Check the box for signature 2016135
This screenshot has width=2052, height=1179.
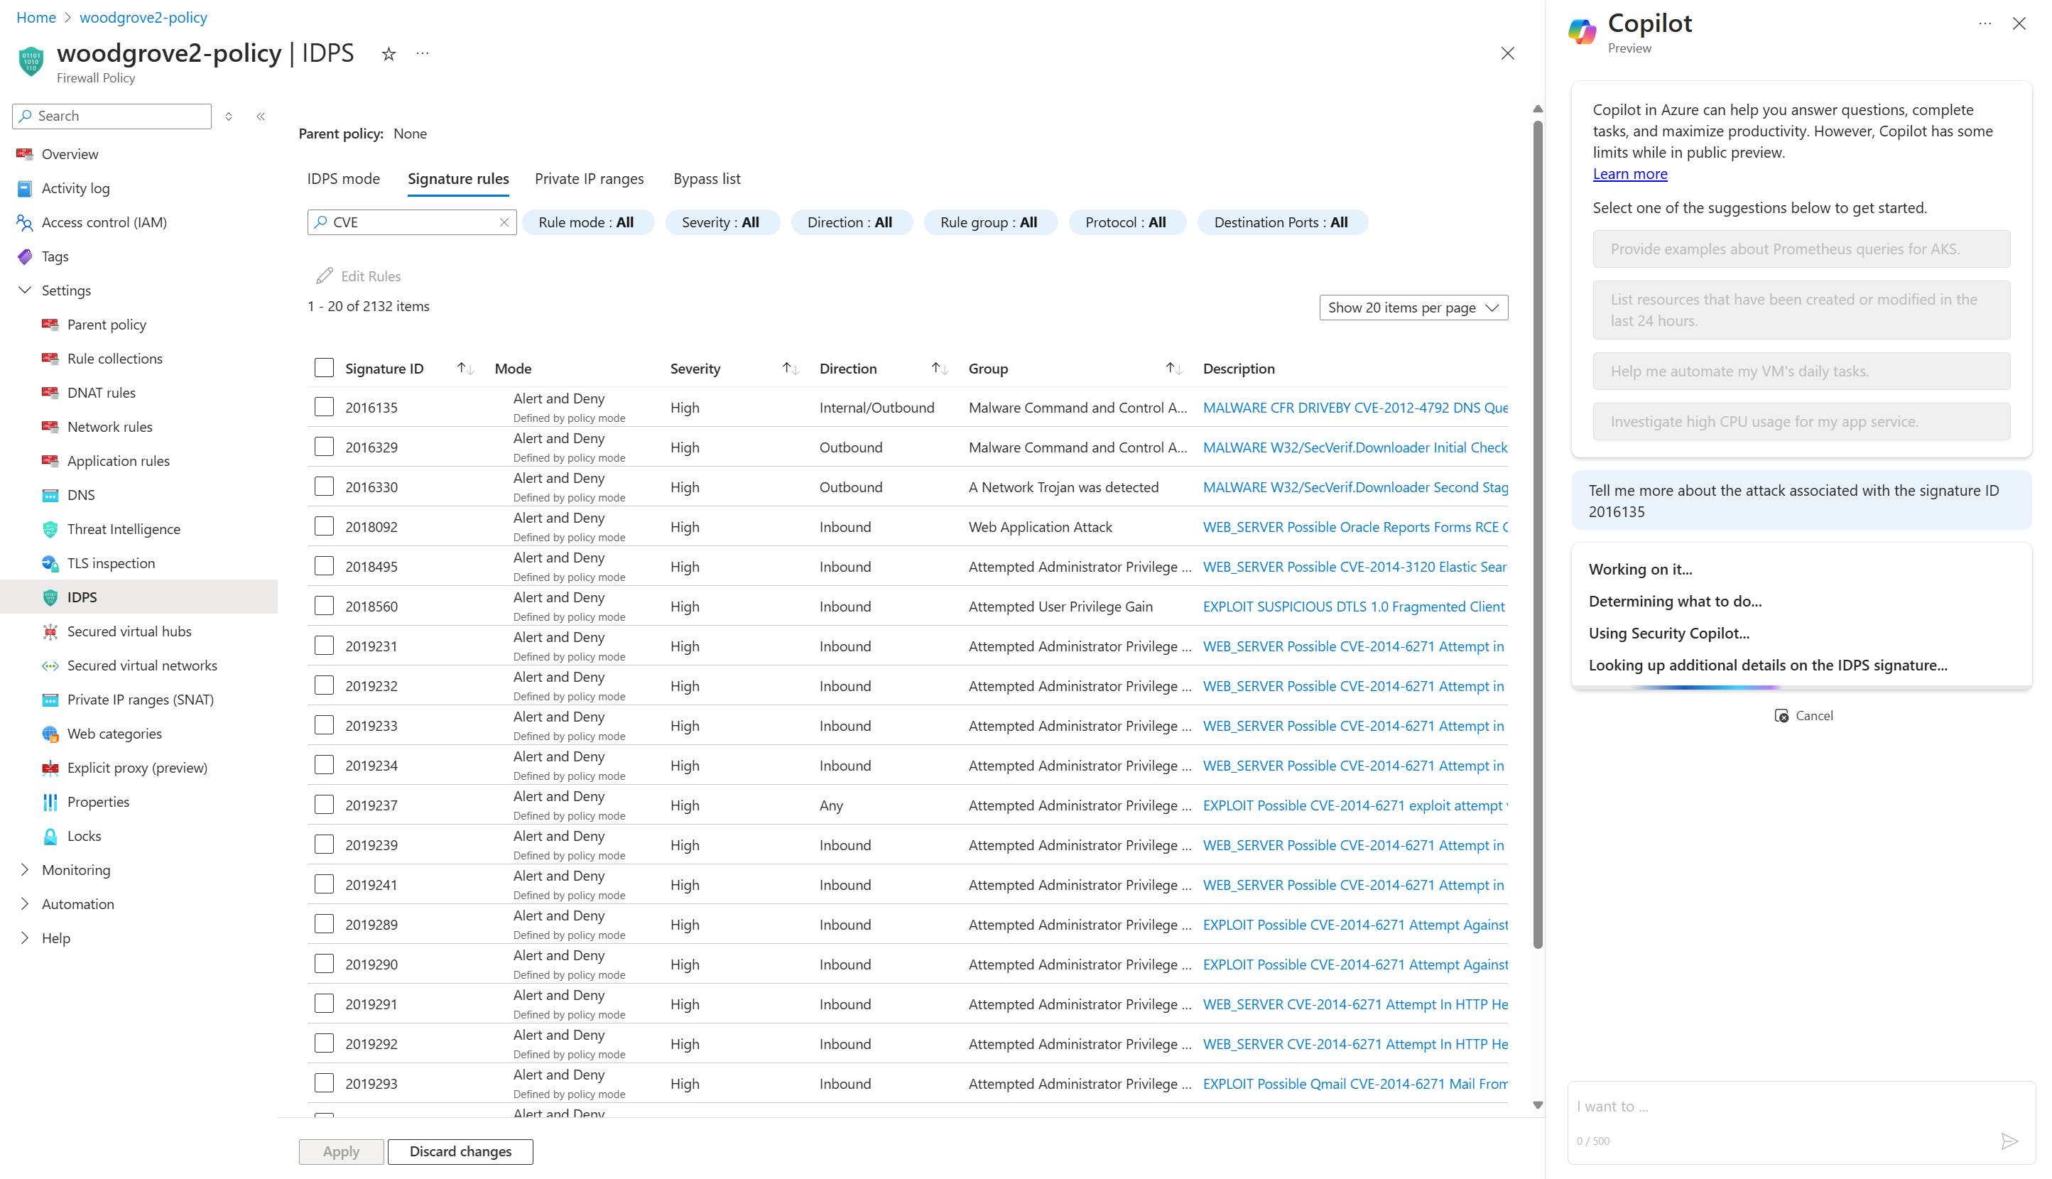(324, 406)
